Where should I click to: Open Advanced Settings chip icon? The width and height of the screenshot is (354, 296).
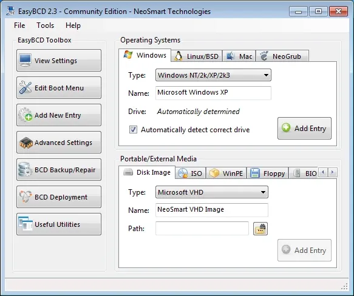26,143
